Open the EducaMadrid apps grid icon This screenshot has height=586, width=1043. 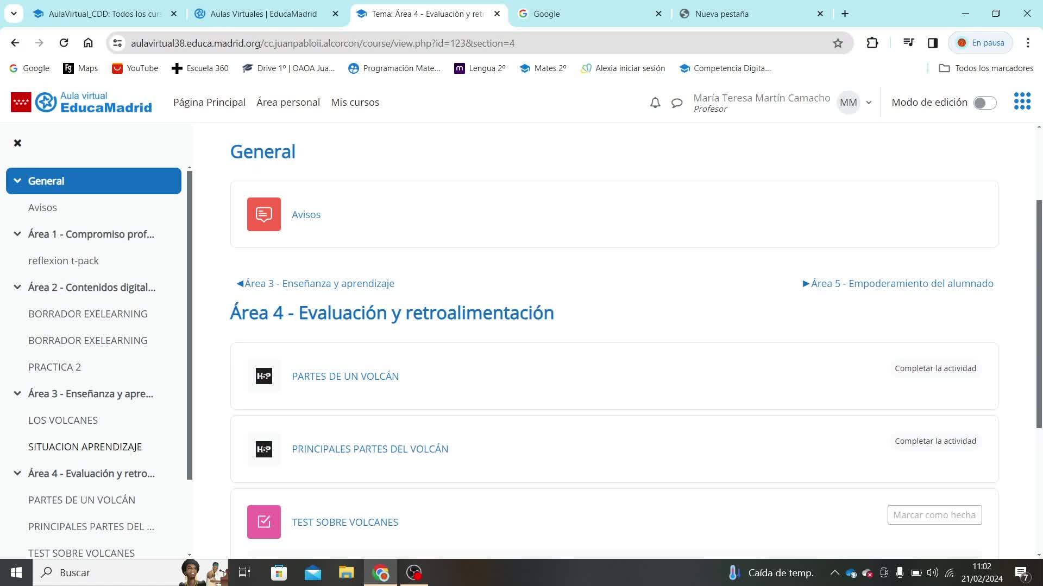1022,101
